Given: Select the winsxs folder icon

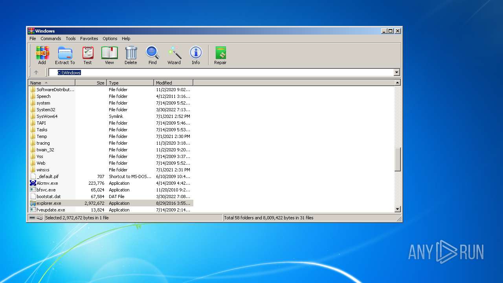Looking at the screenshot, I should pyautogui.click(x=33, y=170).
